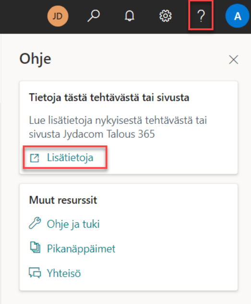Open the JD company badge
This screenshot has height=304, width=251.
(58, 16)
